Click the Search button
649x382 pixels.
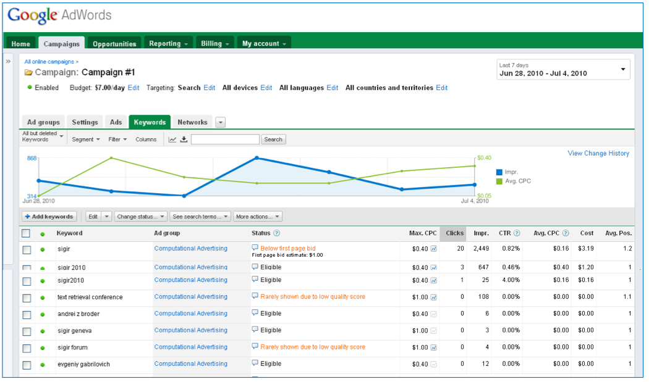pos(273,139)
